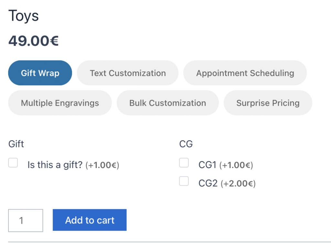The height and width of the screenshot is (248, 331).
Task: Select the Surprise Pricing tab
Action: [x=268, y=103]
